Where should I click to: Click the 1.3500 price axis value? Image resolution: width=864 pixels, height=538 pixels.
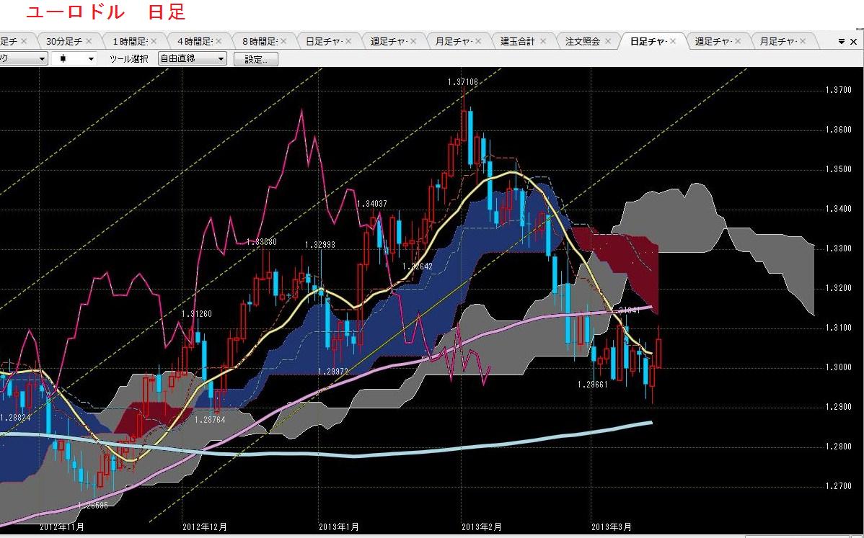[x=839, y=169]
